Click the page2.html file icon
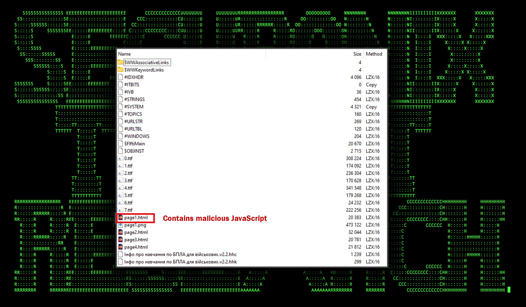Viewport: 526px width, 307px height. coord(120,232)
